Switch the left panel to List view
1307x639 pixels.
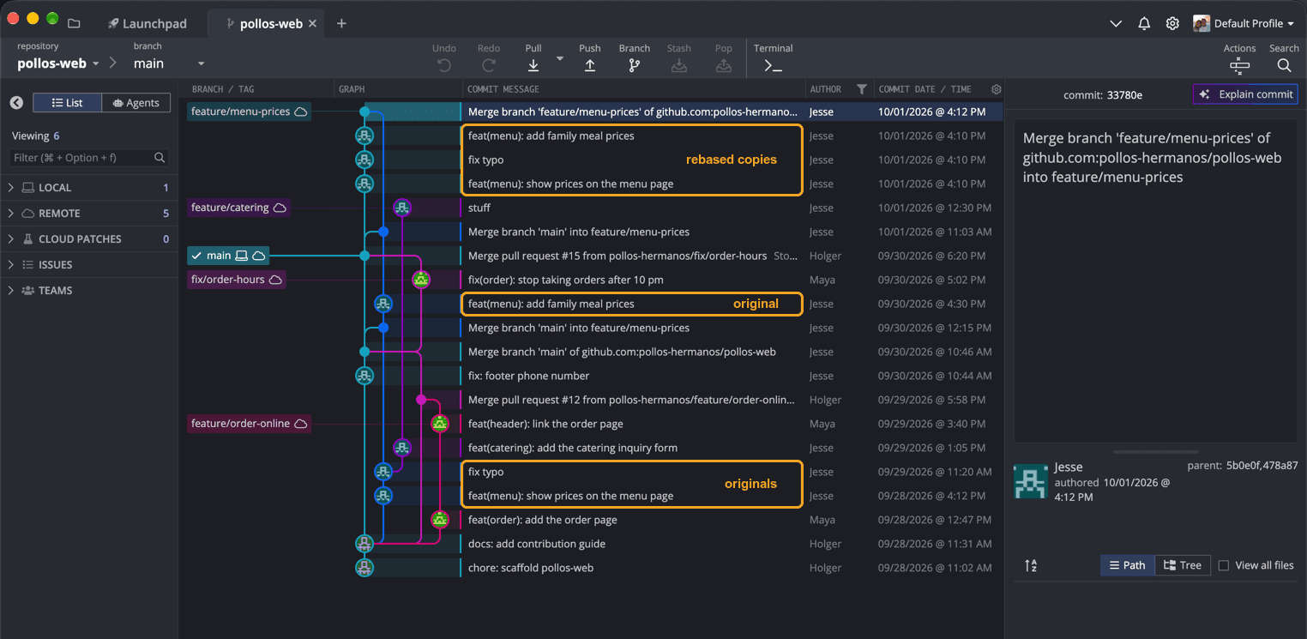(x=67, y=103)
